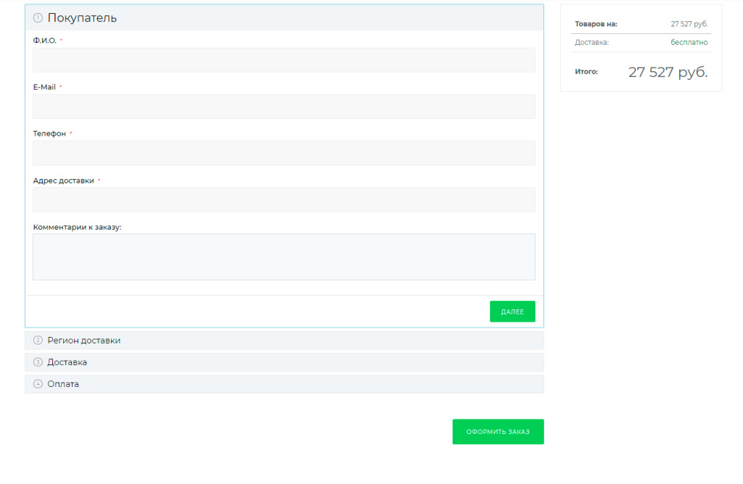This screenshot has height=484, width=743.
Task: Click into the E-Mail input field
Action: pos(284,107)
